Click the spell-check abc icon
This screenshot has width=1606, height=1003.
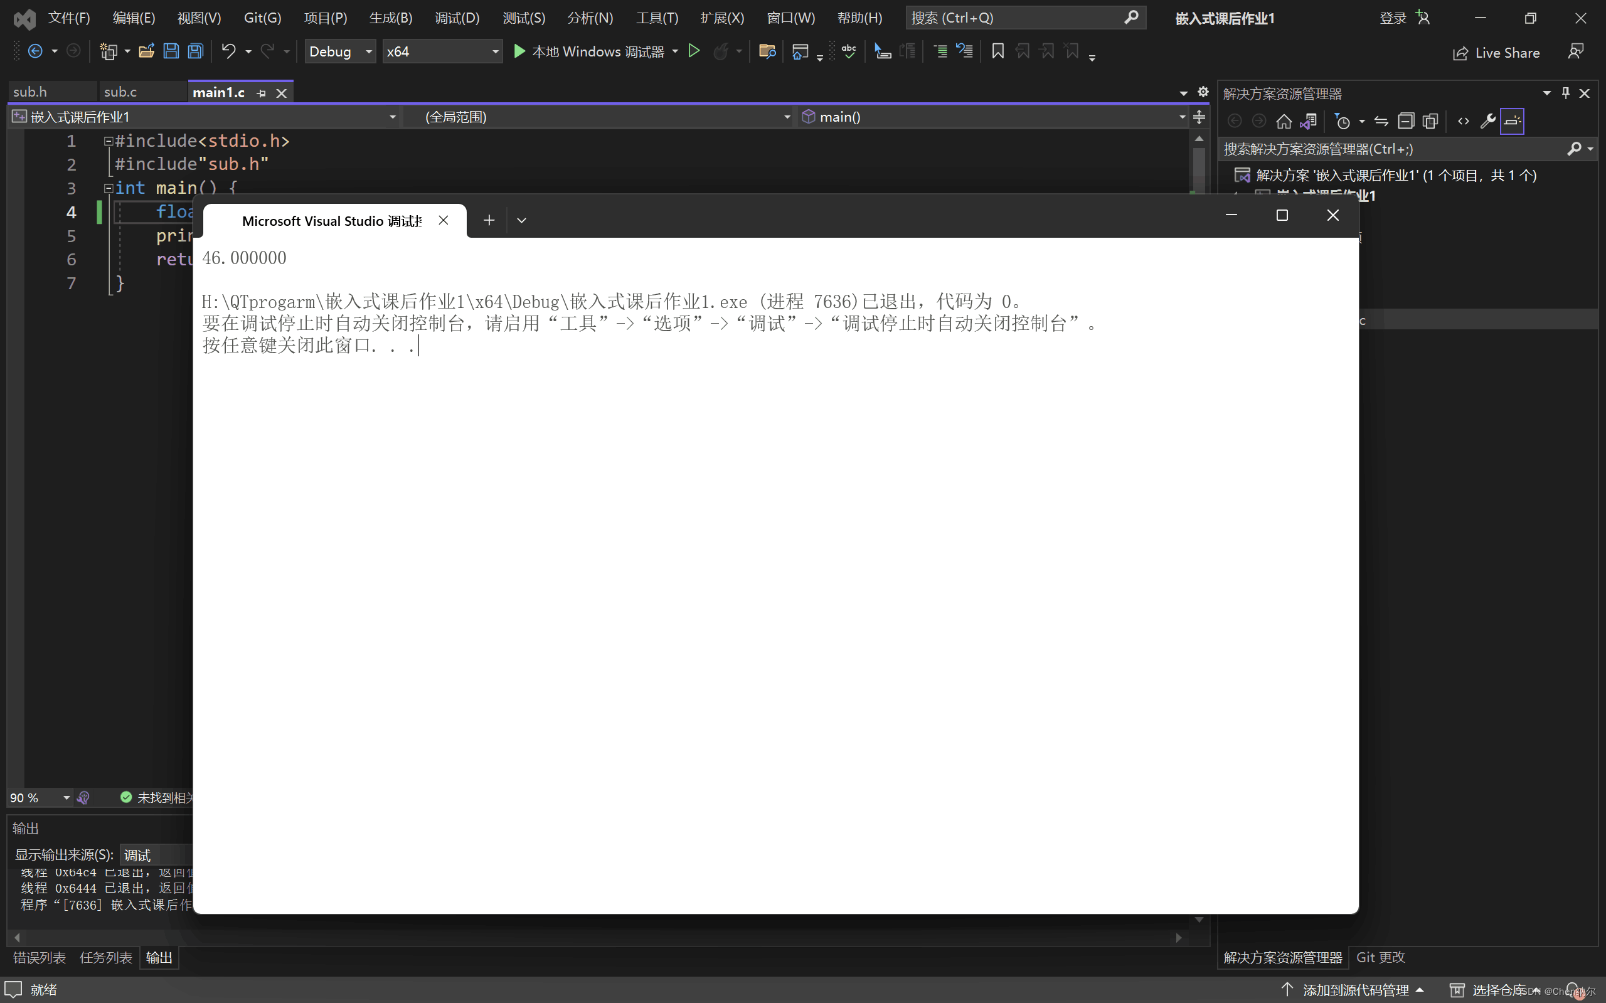click(x=848, y=51)
